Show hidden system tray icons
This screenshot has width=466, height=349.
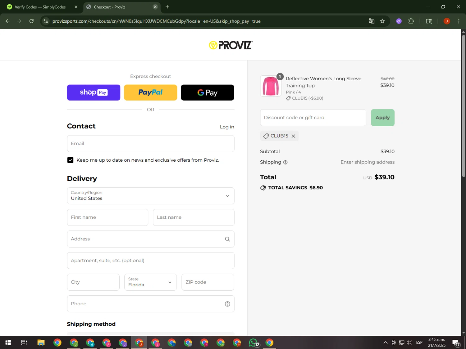coord(386,342)
